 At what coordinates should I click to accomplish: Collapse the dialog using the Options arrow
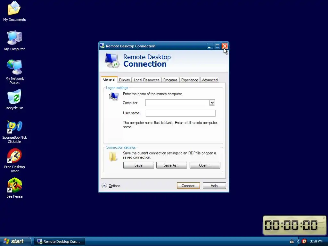pos(104,185)
